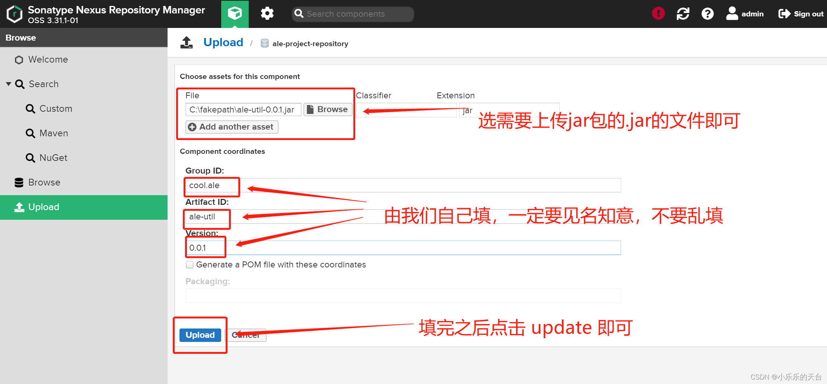
Task: Click the Sign out arrow icon
Action: (785, 14)
